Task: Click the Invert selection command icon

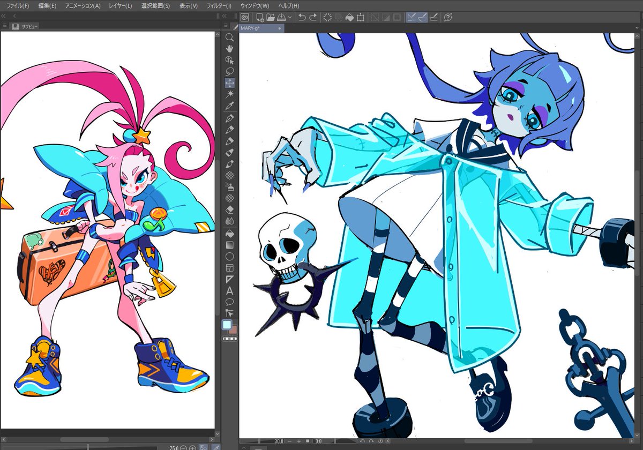Action: pos(386,17)
